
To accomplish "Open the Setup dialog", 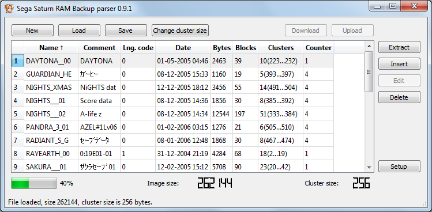I will click(x=399, y=166).
